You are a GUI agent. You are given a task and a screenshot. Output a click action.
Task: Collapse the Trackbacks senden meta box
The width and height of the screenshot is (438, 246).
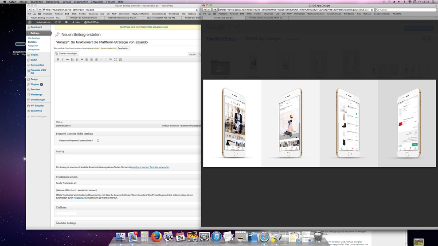point(127,177)
